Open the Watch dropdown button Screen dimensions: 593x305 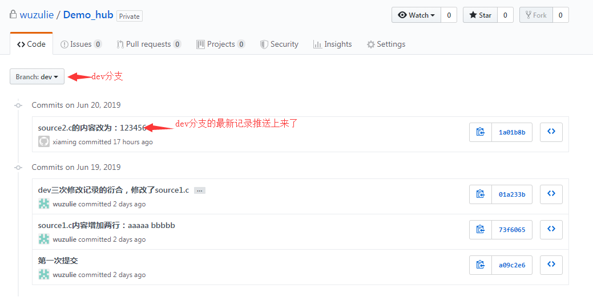[416, 15]
